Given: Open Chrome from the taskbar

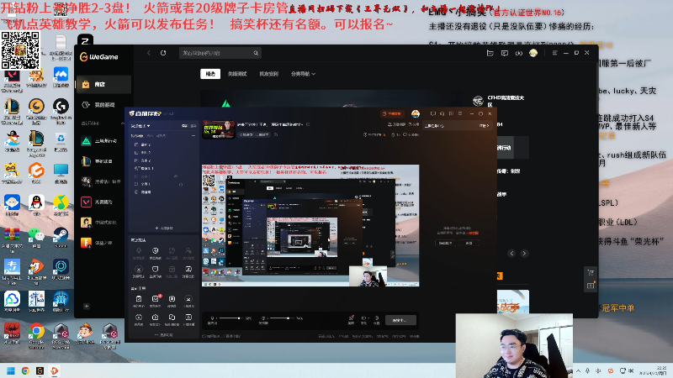Looking at the screenshot, I should (x=25, y=370).
